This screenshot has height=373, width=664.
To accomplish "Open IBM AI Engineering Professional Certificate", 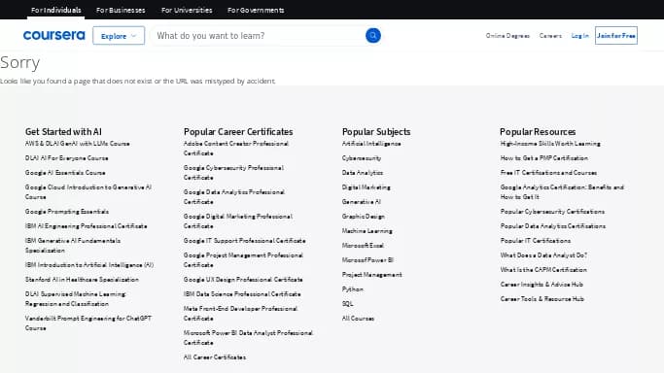I will coord(86,226).
